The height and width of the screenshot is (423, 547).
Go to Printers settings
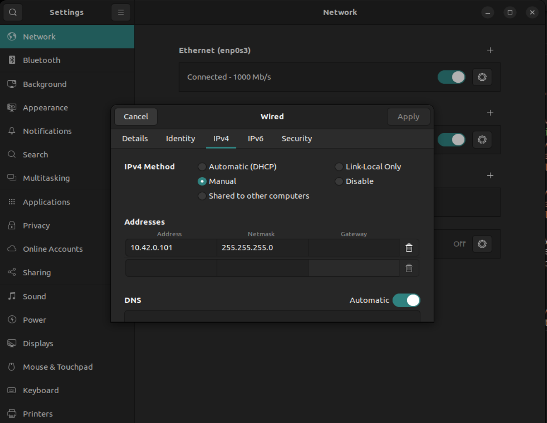click(37, 414)
